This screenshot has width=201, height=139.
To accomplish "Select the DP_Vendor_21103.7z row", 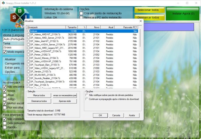I will pyautogui.click(x=82, y=71).
